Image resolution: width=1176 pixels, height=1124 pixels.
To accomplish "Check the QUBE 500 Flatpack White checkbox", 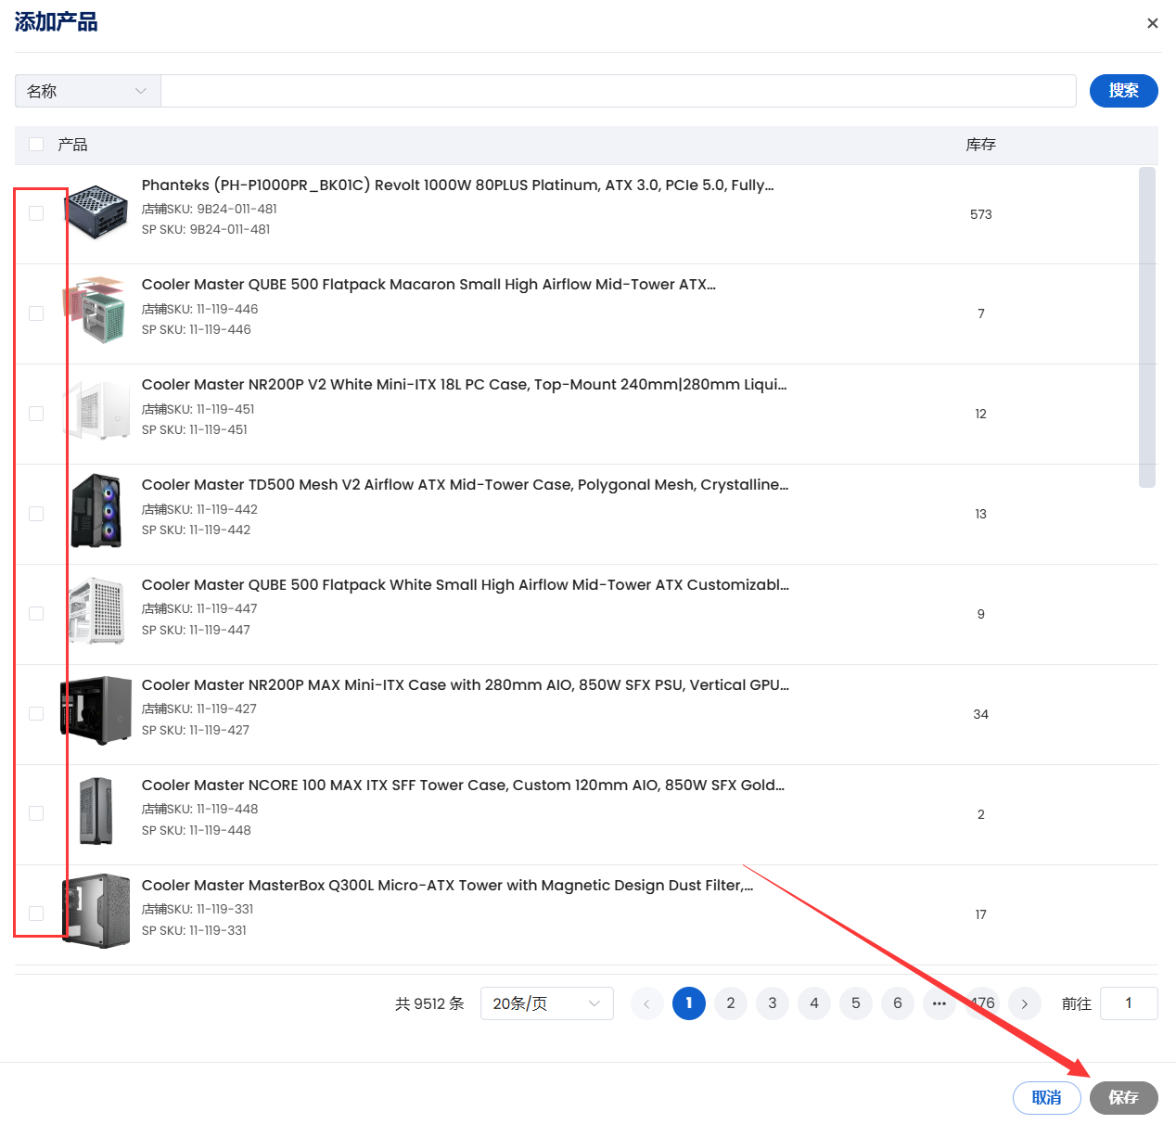I will pos(36,614).
